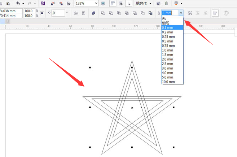
Task: Click the Import icon
Action: [53, 3]
